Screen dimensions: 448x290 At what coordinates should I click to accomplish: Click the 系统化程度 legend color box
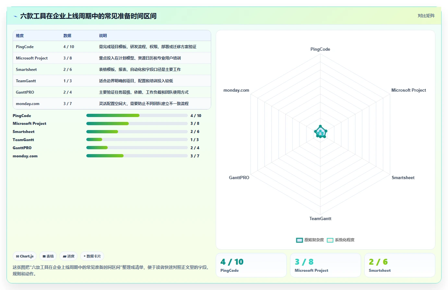[x=330, y=240]
